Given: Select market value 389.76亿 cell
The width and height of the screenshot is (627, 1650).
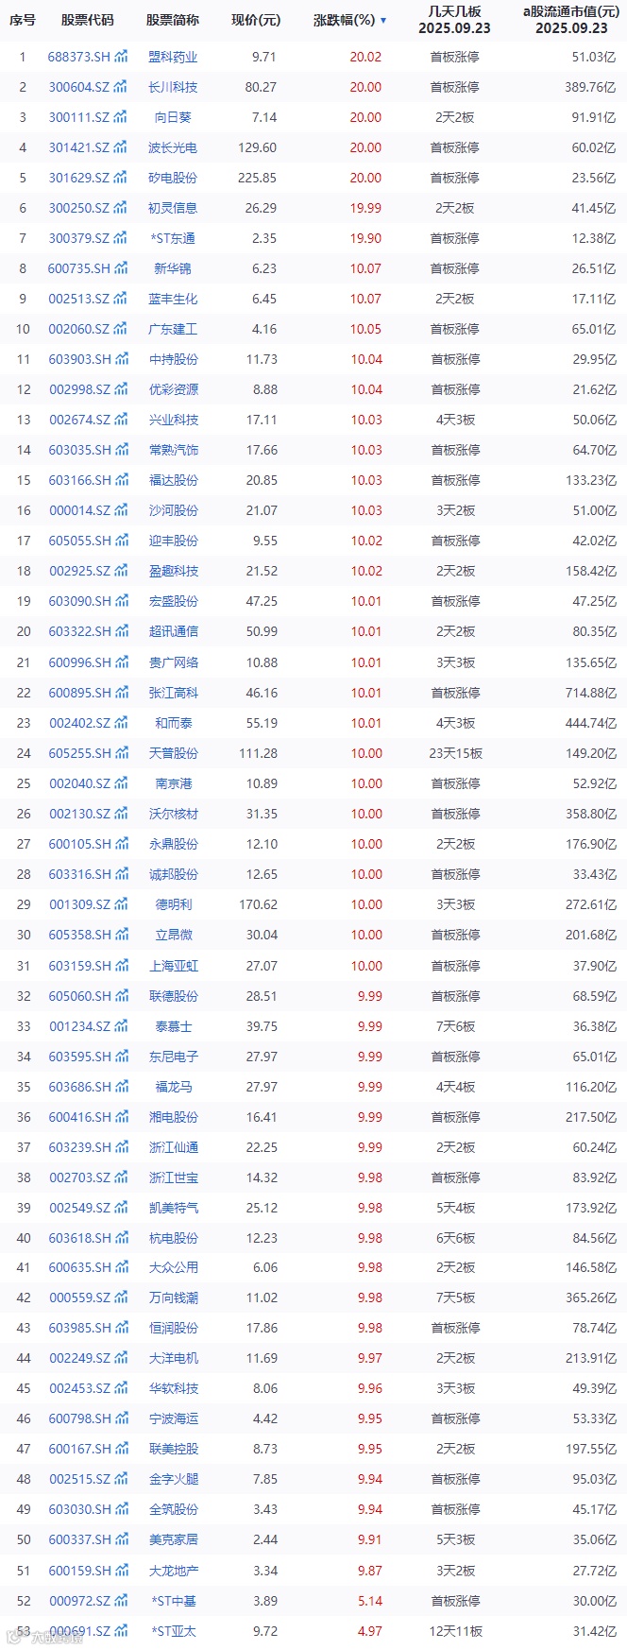Looking at the screenshot, I should click(x=589, y=87).
